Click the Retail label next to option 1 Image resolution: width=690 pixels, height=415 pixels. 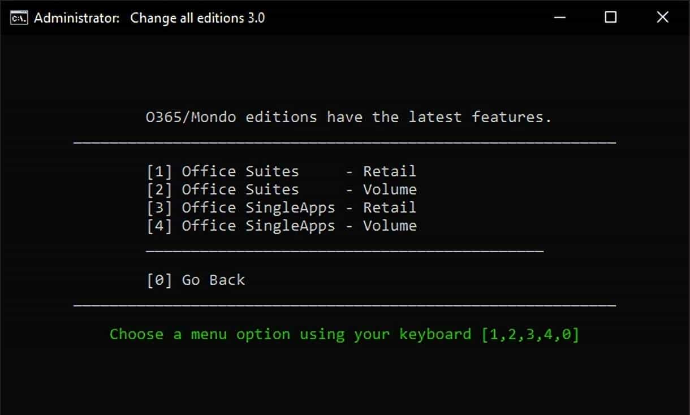tap(390, 171)
